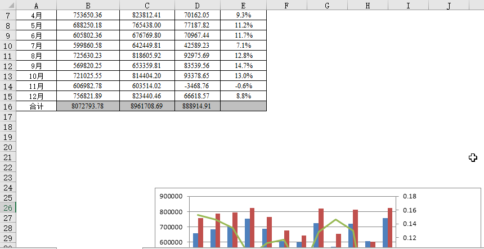Select the -0.6% percentage cell

(243, 86)
